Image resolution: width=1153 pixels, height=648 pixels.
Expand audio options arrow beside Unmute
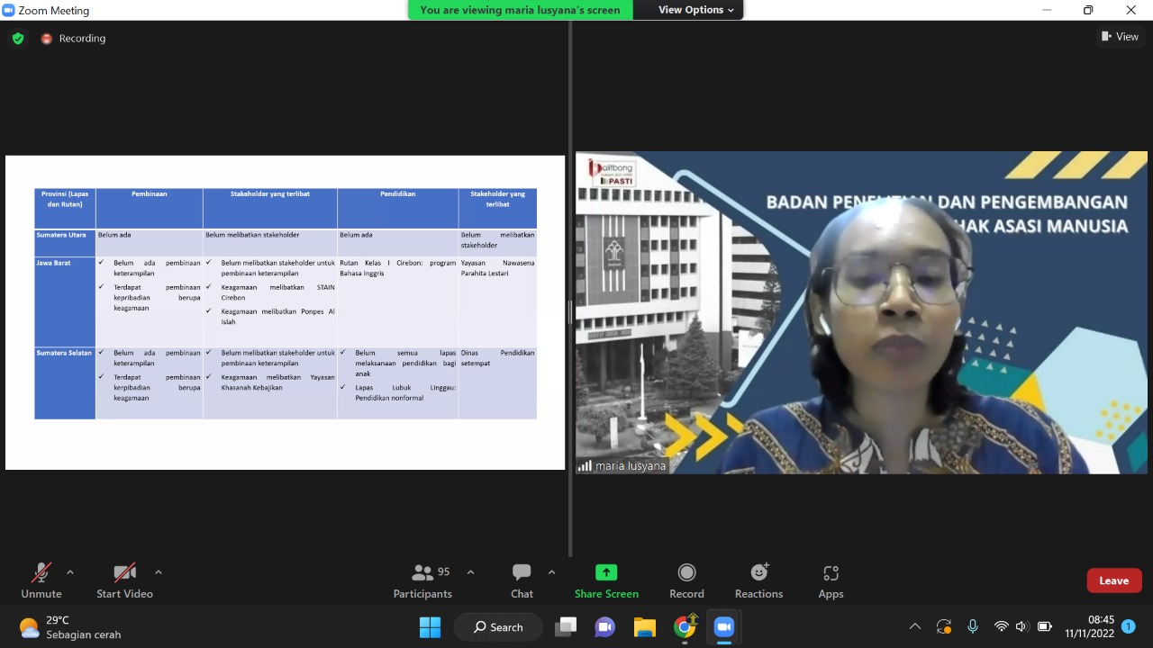click(70, 572)
